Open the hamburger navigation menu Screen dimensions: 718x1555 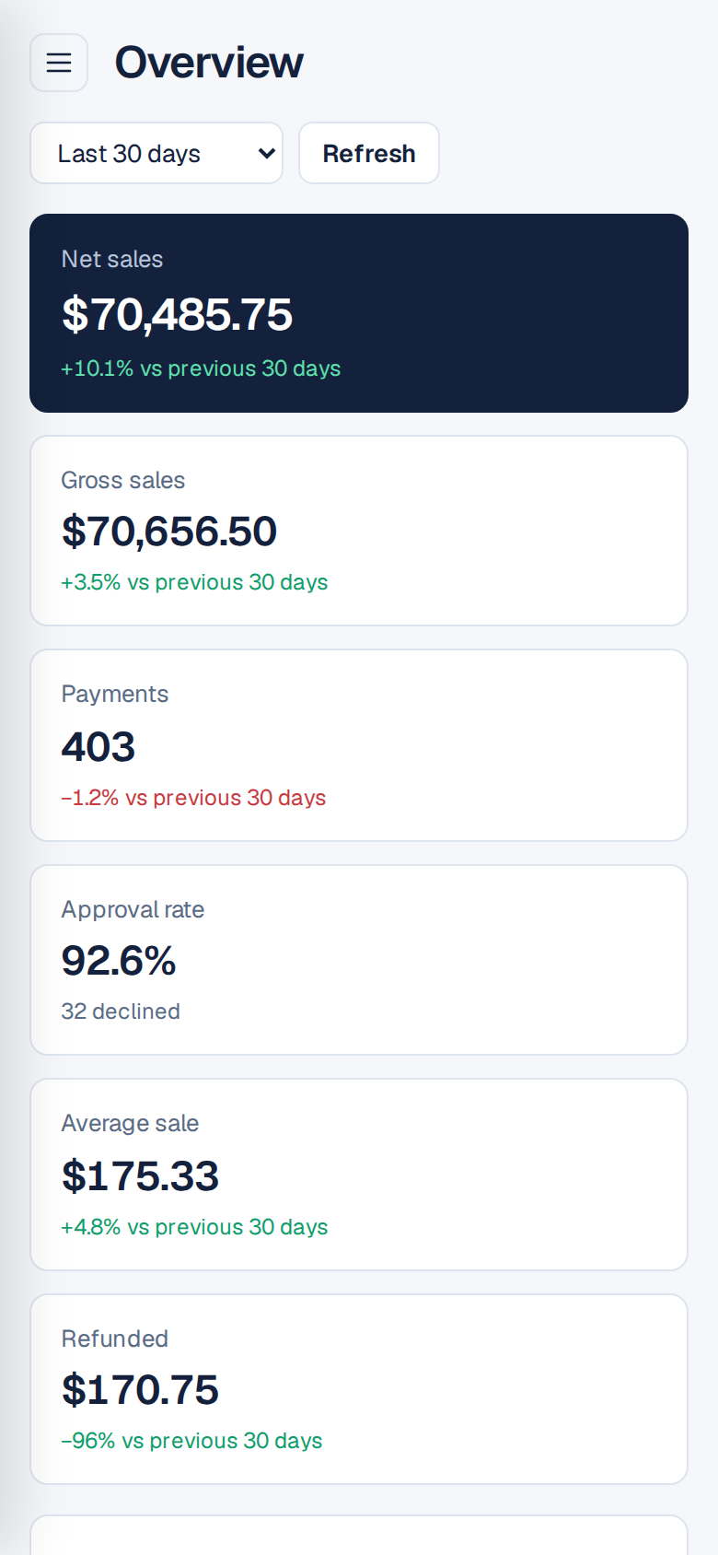pos(59,63)
